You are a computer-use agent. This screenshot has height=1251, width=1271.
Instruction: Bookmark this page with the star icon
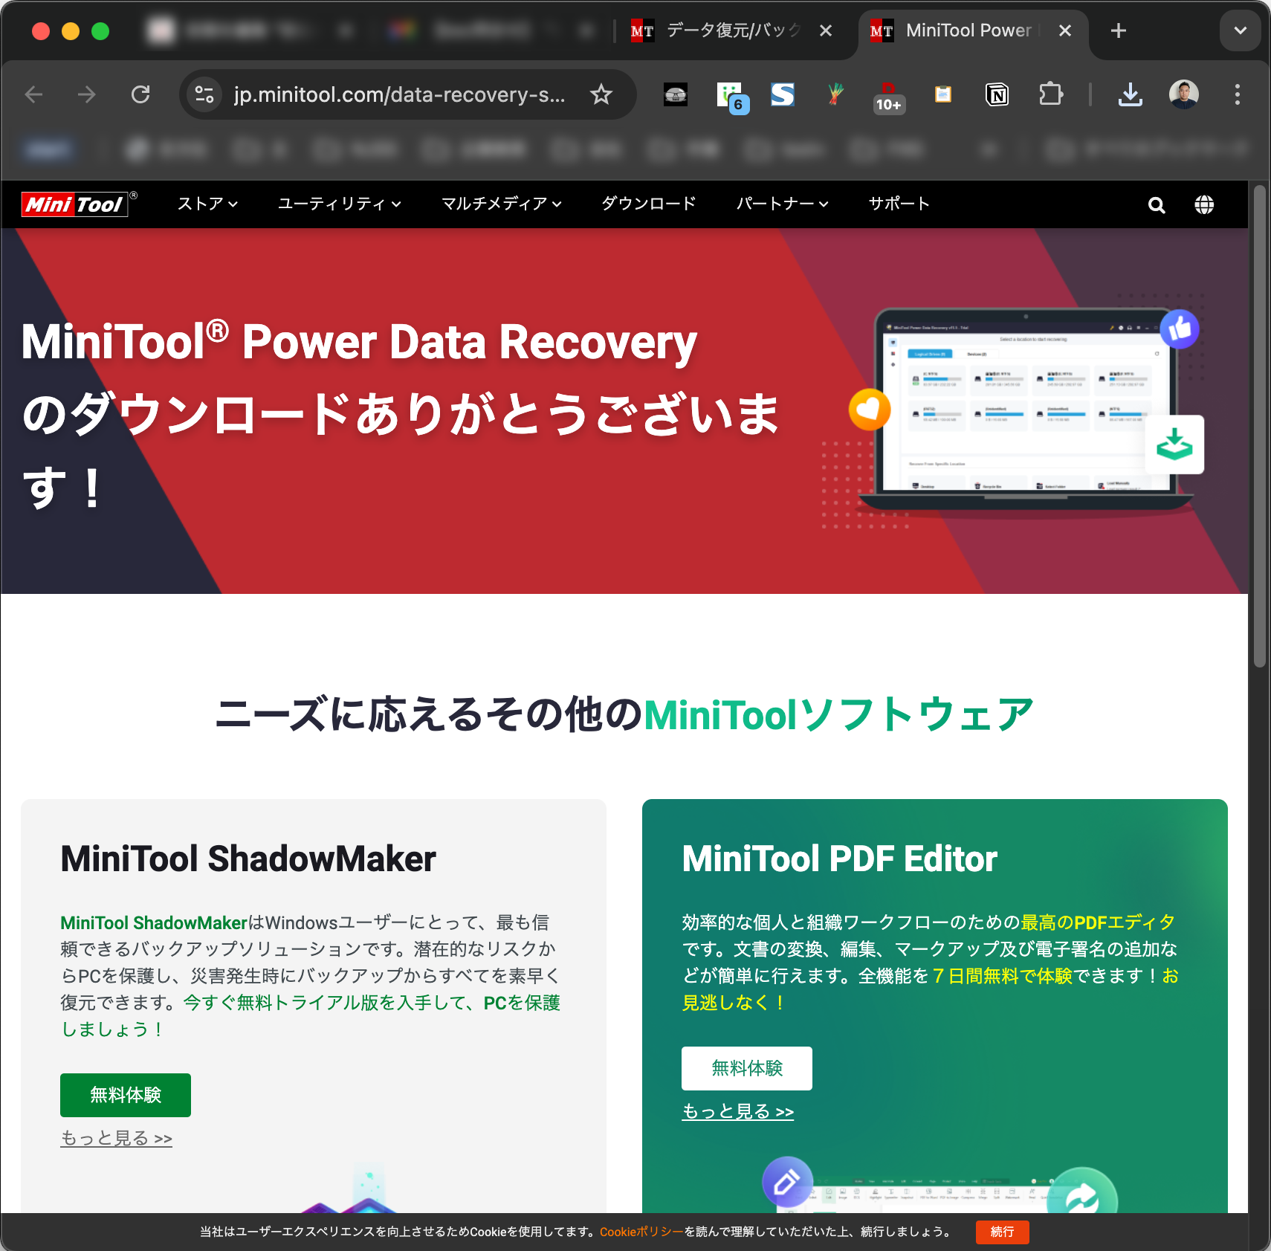coord(601,94)
